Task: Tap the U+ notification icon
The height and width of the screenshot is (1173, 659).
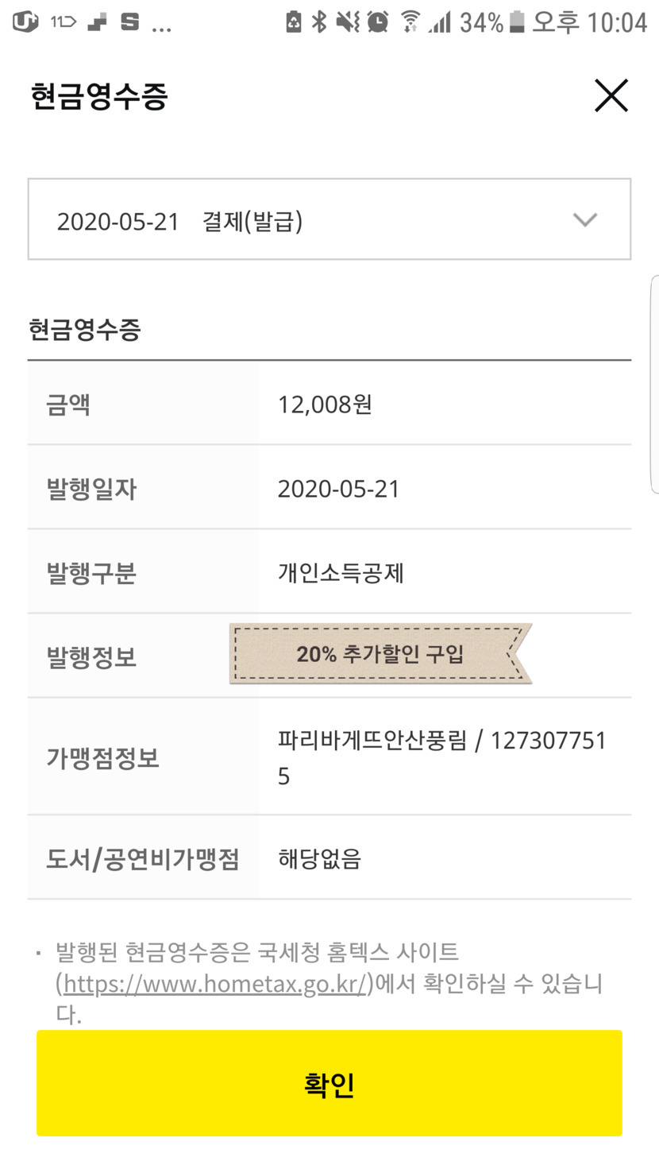Action: click(x=25, y=22)
